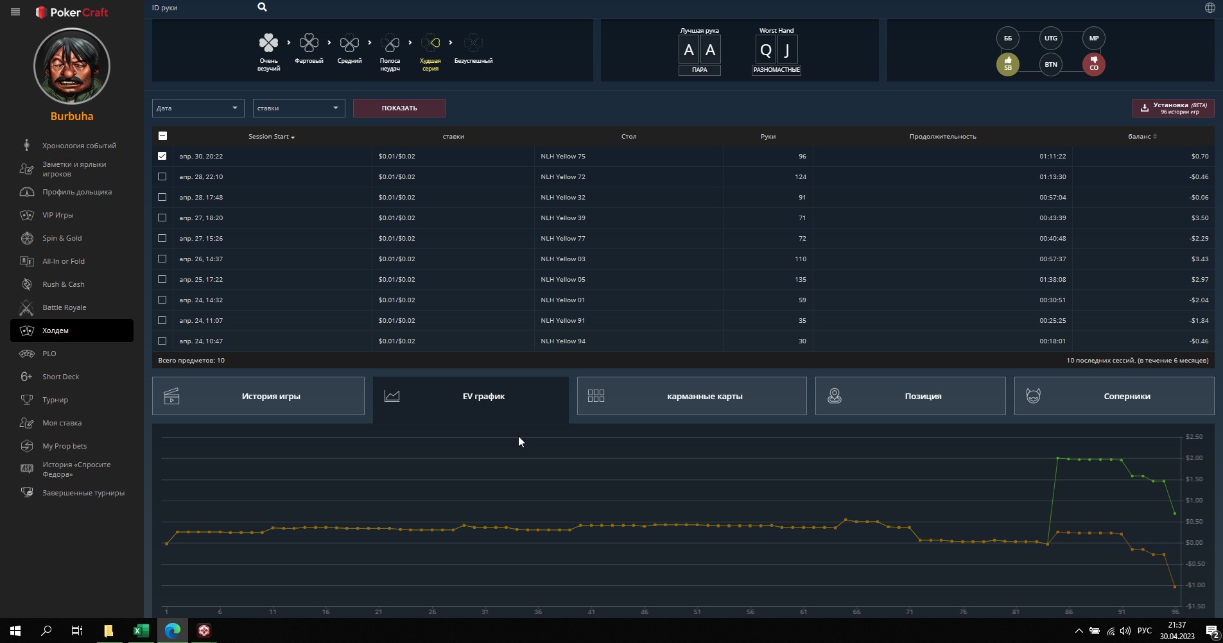The width and height of the screenshot is (1223, 643).
Task: Toggle the select-all header checkbox
Action: tap(162, 135)
